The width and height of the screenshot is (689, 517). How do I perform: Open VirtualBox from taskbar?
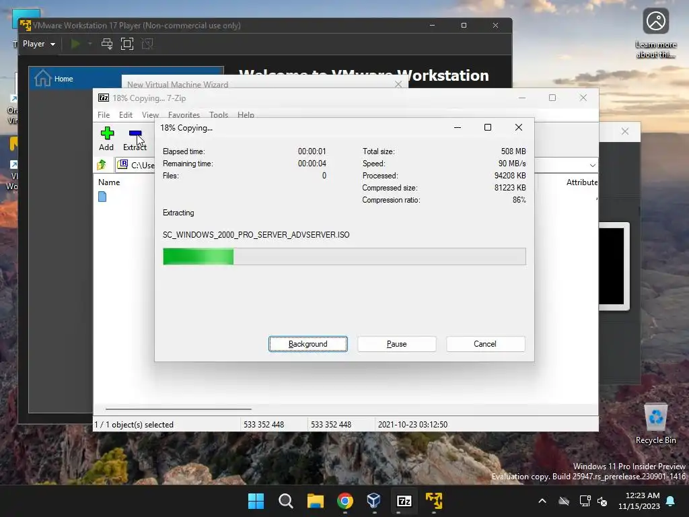coord(374,501)
